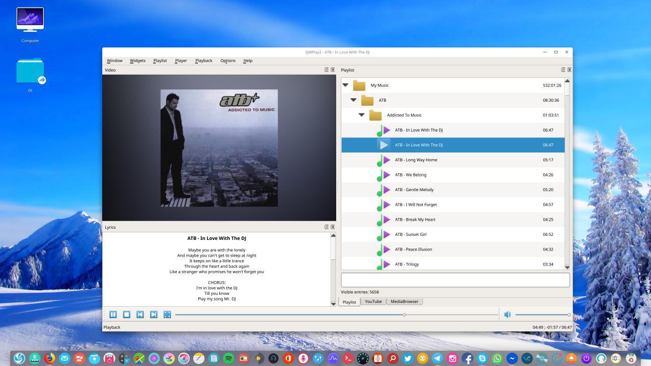The height and width of the screenshot is (366, 651).
Task: Click the music icon beside Long Way Home
Action: (383, 160)
